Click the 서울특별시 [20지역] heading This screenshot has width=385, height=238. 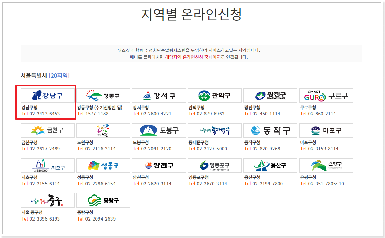pos(45,75)
